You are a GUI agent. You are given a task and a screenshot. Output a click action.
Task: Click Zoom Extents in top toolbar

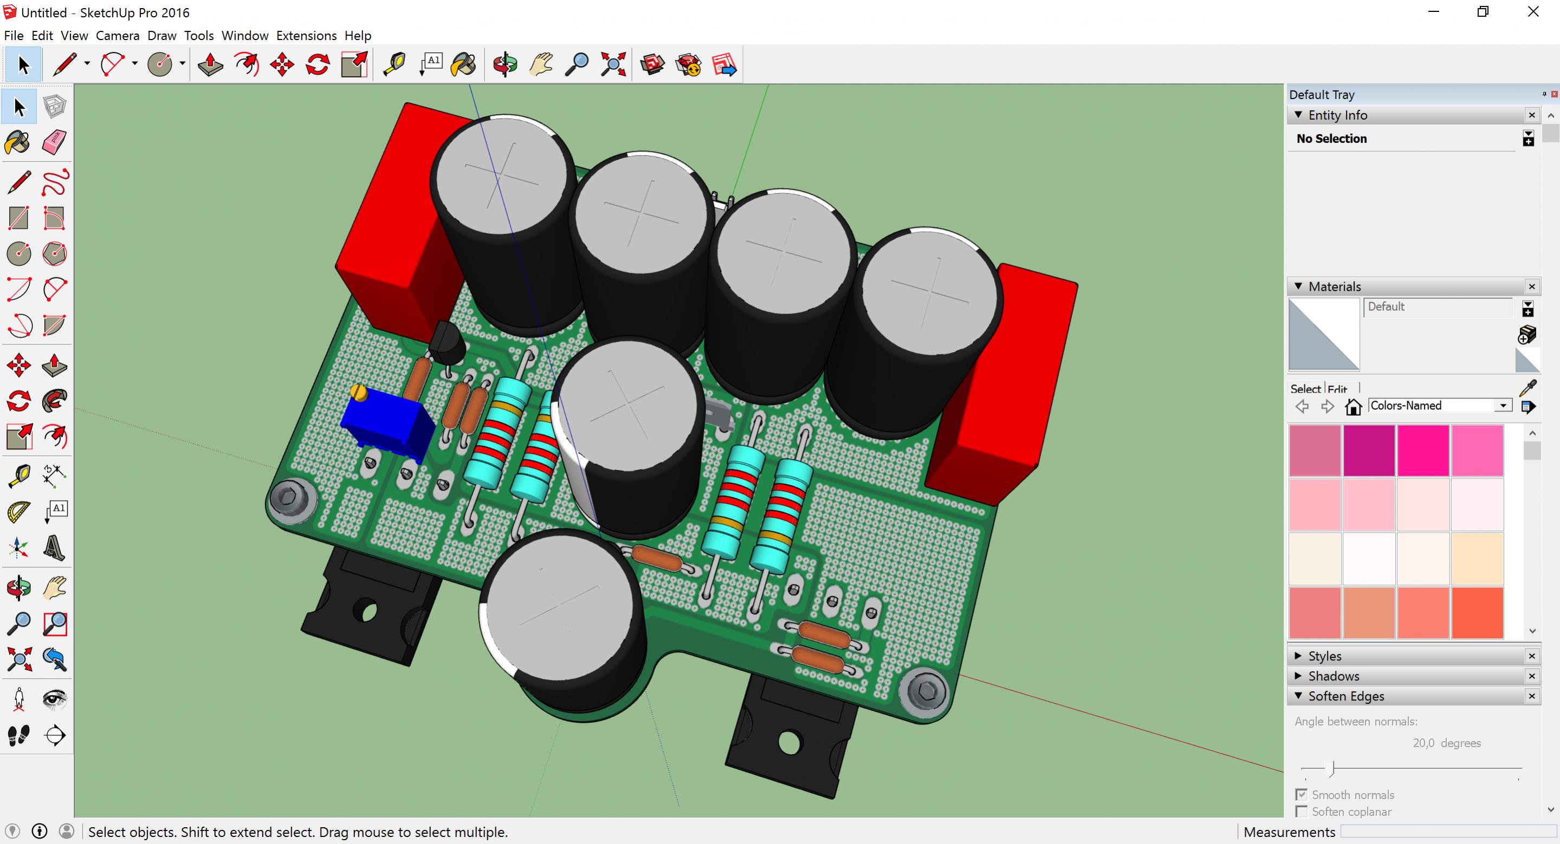tap(613, 64)
